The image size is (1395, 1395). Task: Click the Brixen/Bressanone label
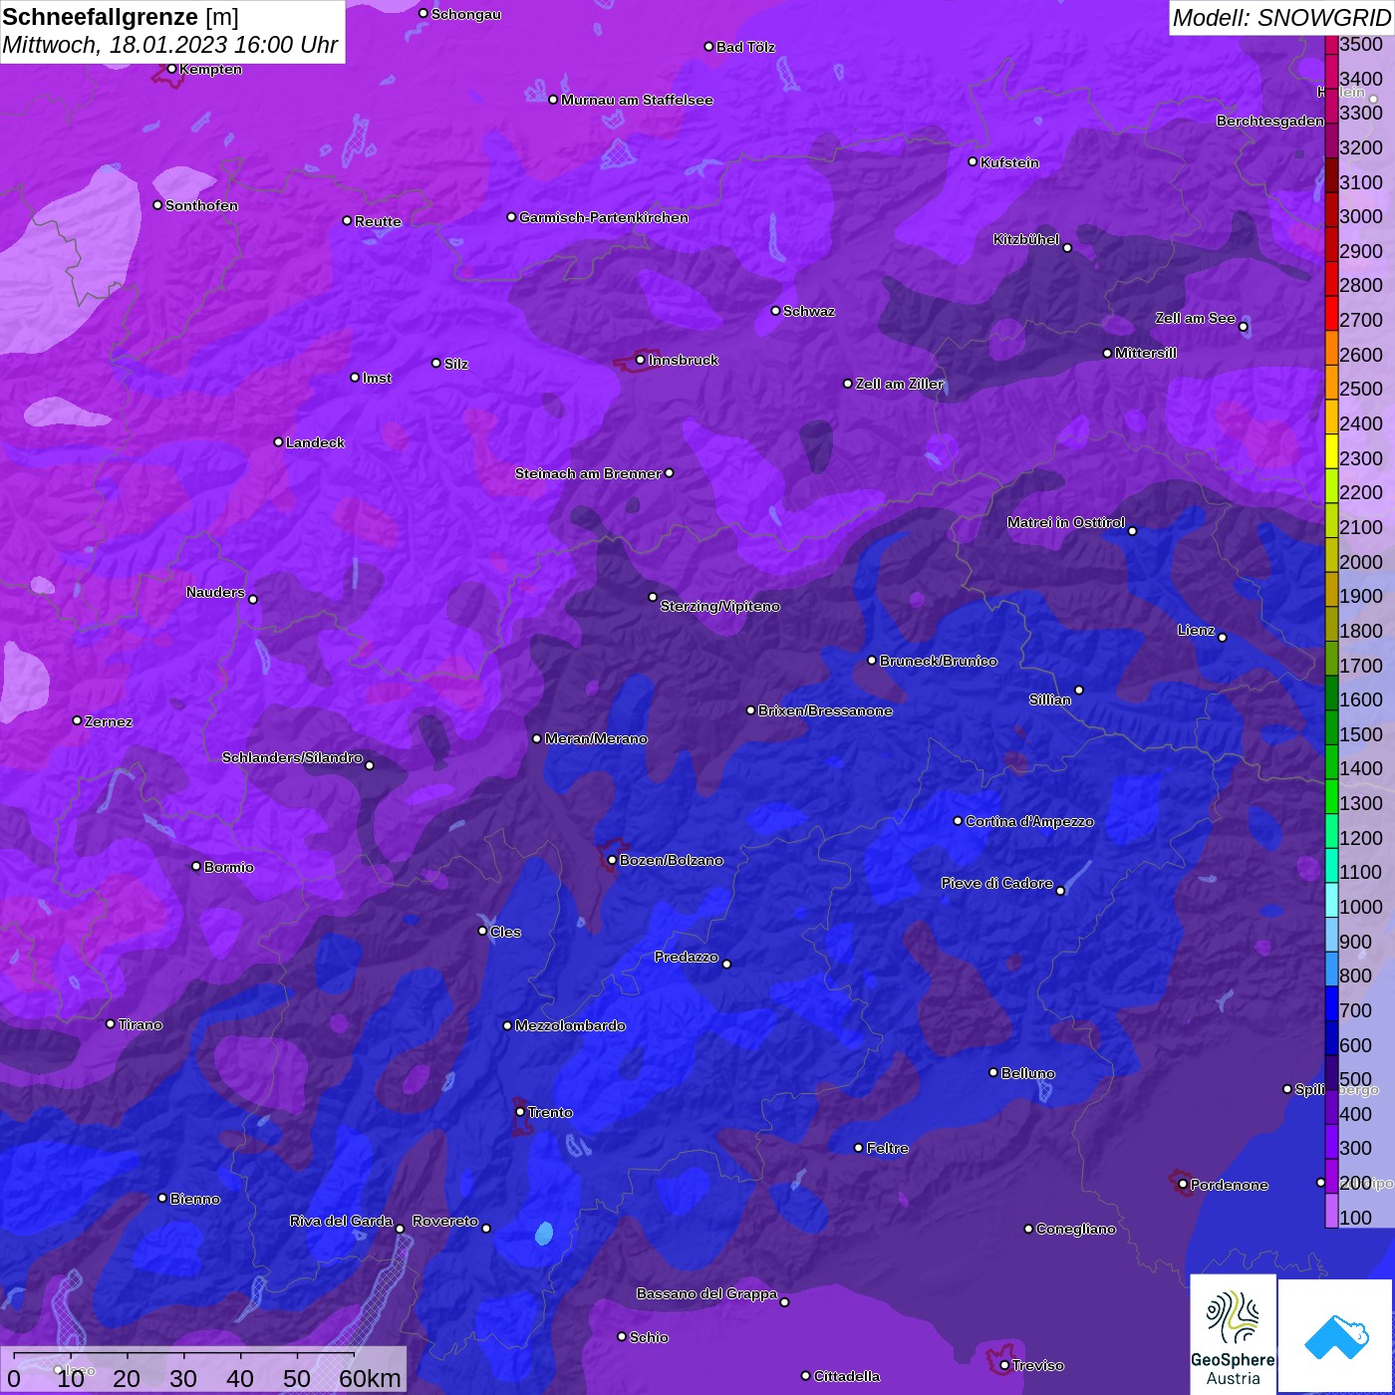coord(825,710)
